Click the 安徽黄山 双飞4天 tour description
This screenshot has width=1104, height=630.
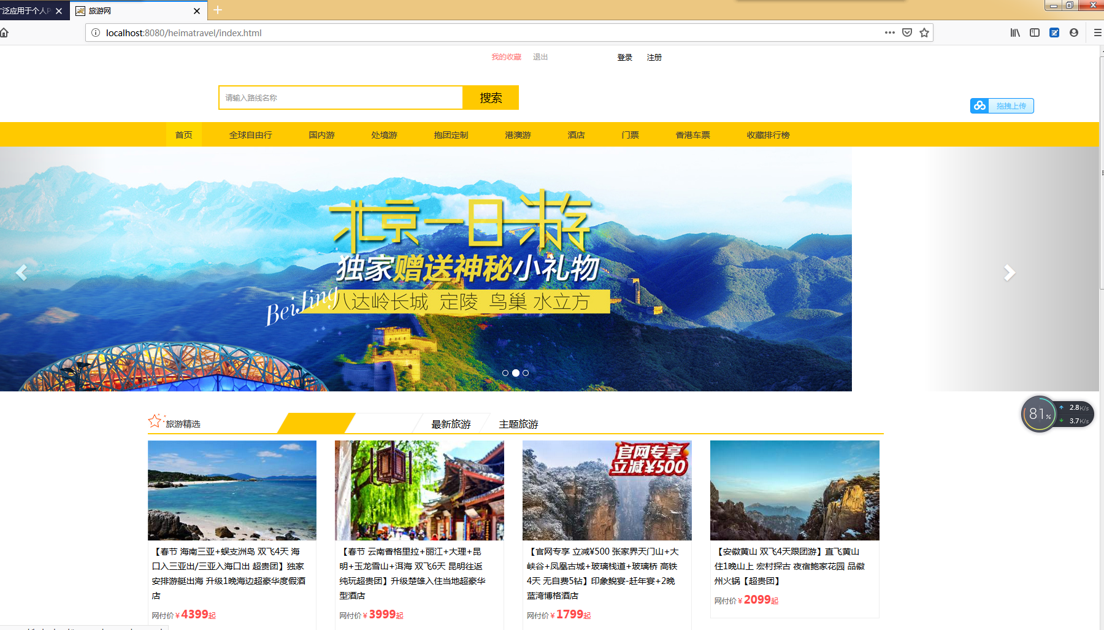pos(790,566)
